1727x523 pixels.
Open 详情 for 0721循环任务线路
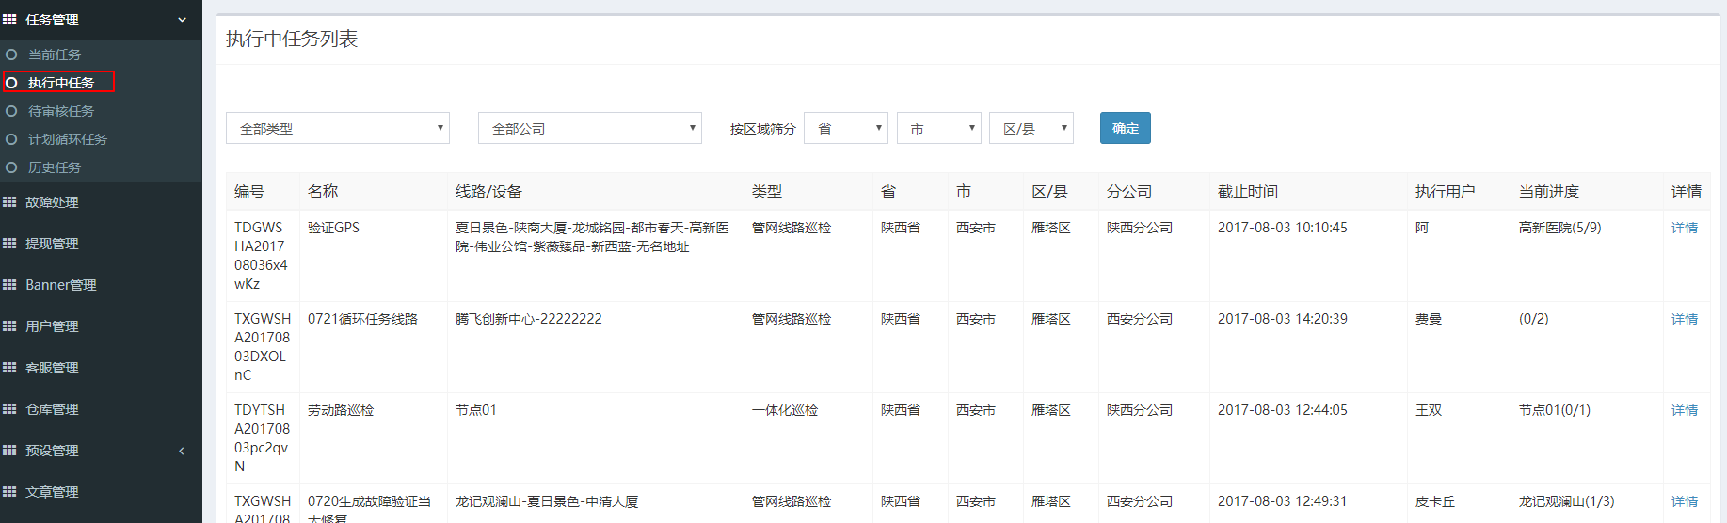pyautogui.click(x=1685, y=319)
